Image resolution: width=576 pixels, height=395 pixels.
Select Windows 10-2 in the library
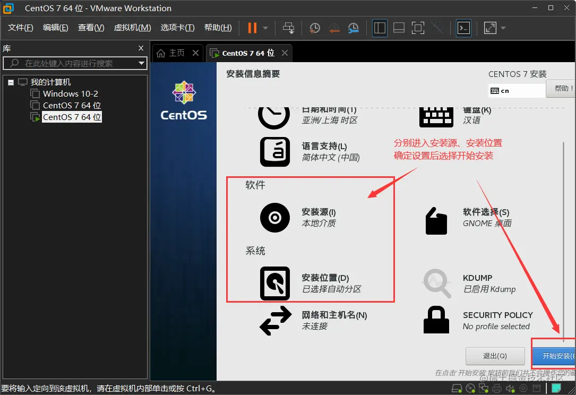[x=71, y=93]
